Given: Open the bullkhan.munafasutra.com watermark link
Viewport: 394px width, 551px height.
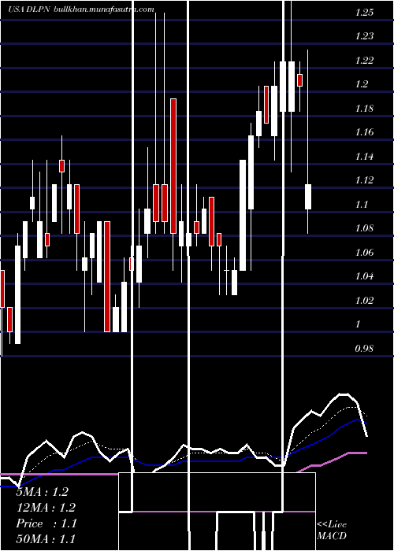Looking at the screenshot, I should point(104,9).
